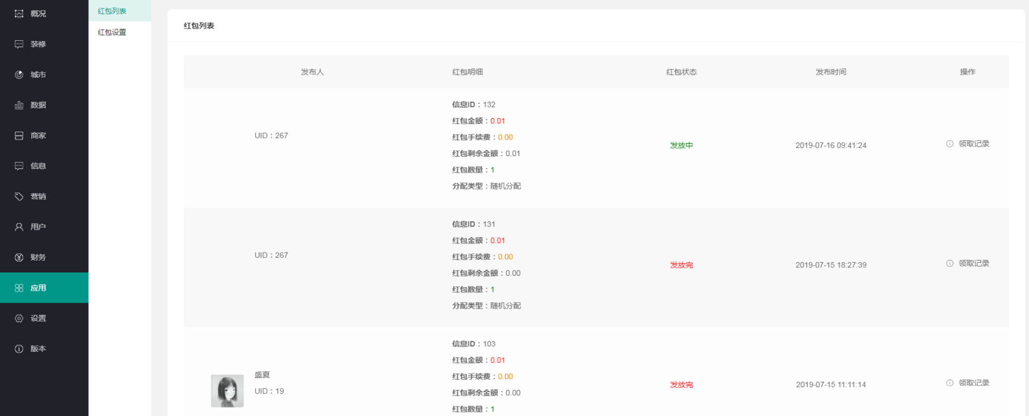The height and width of the screenshot is (416, 1029).
Task: Open the 信息 menu entry
Action: click(44, 166)
